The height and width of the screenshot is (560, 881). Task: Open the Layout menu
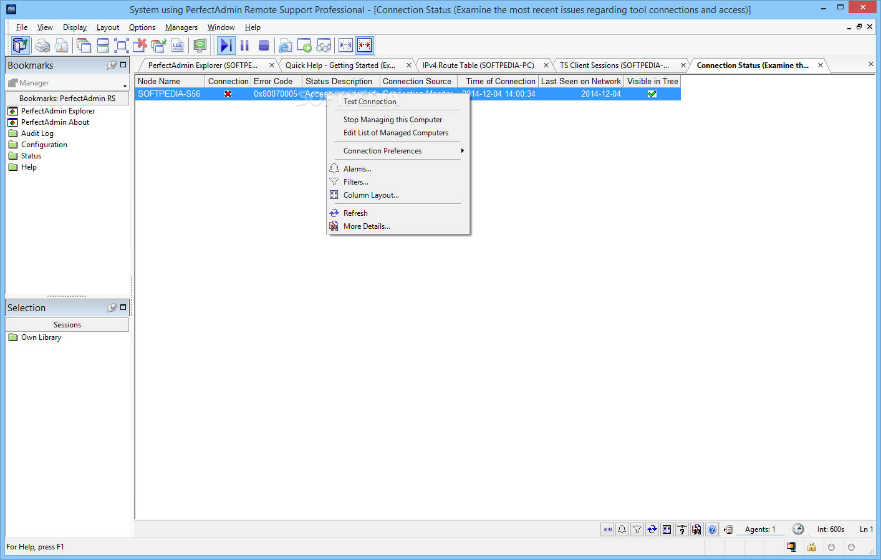108,27
